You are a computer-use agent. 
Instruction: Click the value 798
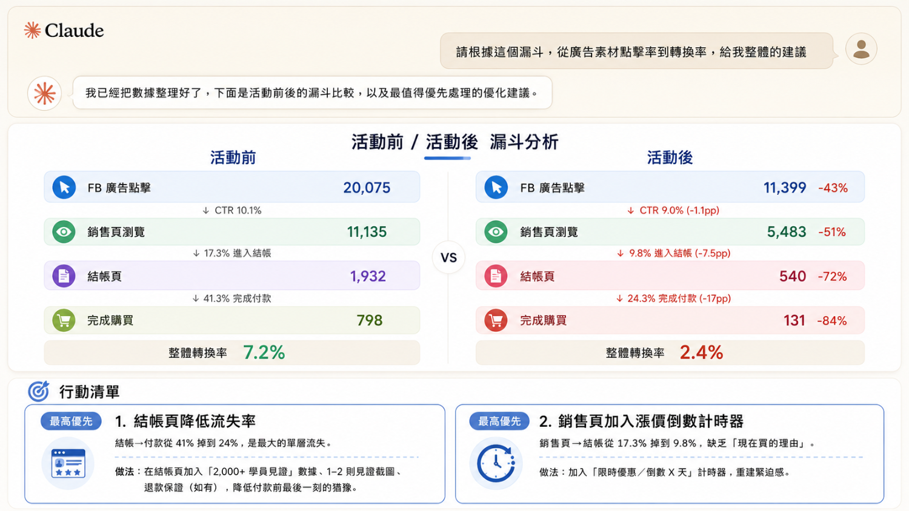[370, 320]
